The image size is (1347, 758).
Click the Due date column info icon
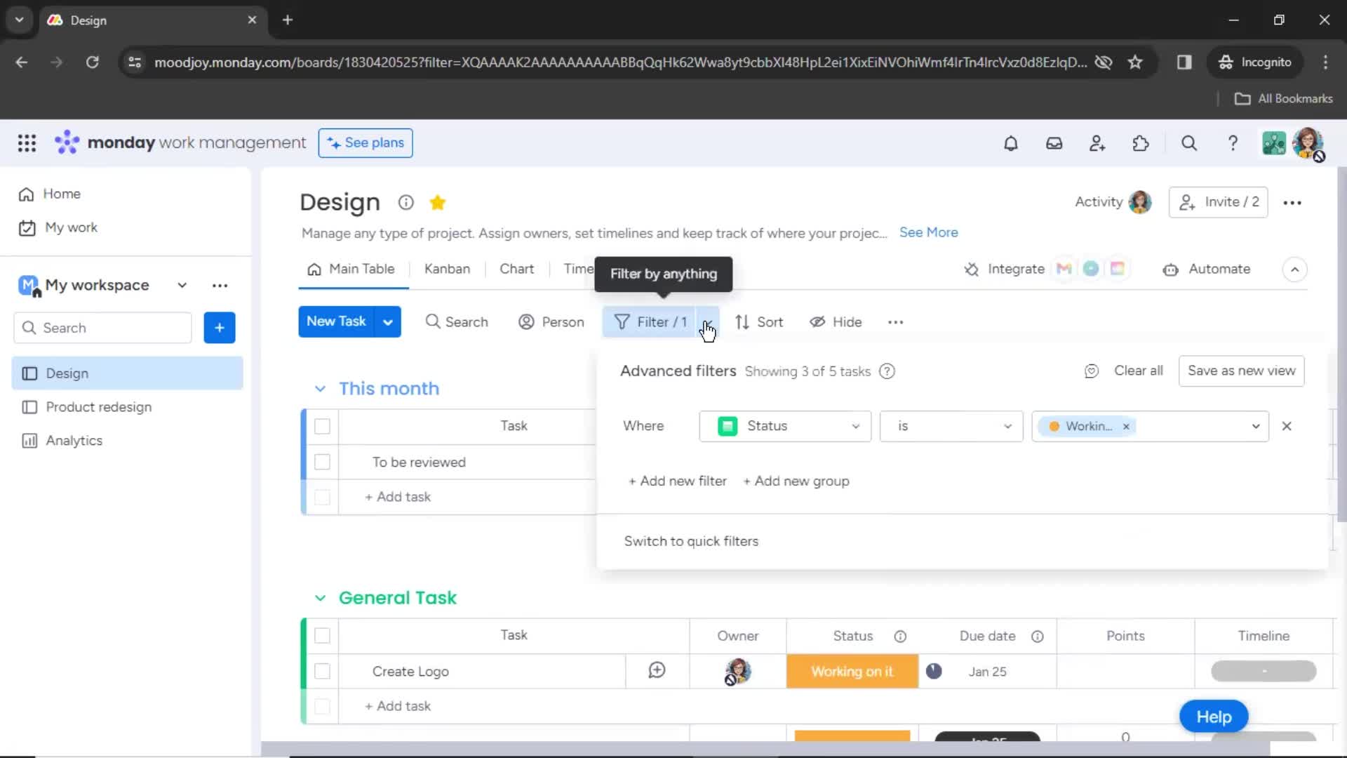[x=1037, y=636]
